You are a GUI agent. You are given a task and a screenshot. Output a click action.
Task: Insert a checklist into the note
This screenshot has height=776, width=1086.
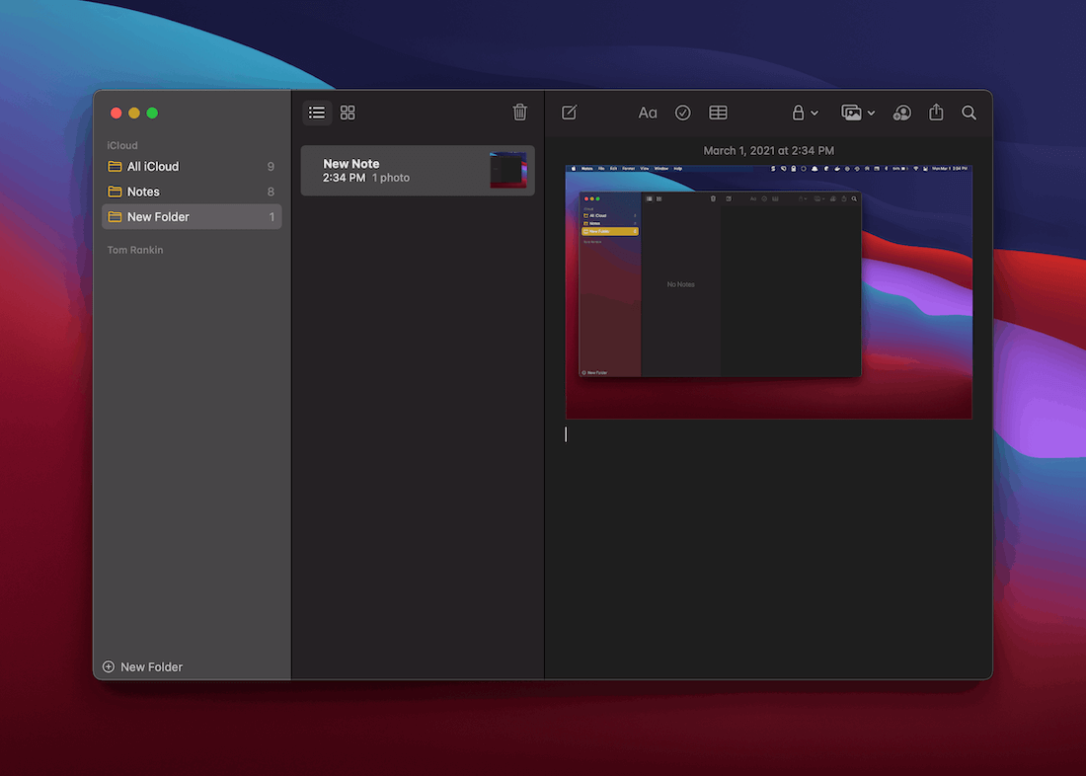coord(682,112)
